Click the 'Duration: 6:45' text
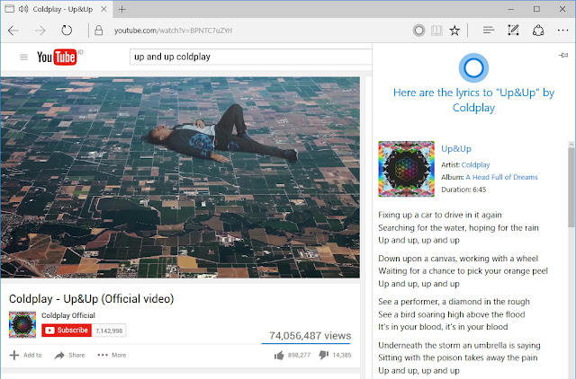Image resolution: width=576 pixels, height=379 pixels. click(x=463, y=189)
